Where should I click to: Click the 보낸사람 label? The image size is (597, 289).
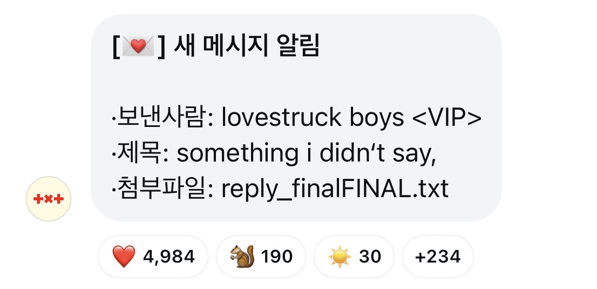point(157,118)
